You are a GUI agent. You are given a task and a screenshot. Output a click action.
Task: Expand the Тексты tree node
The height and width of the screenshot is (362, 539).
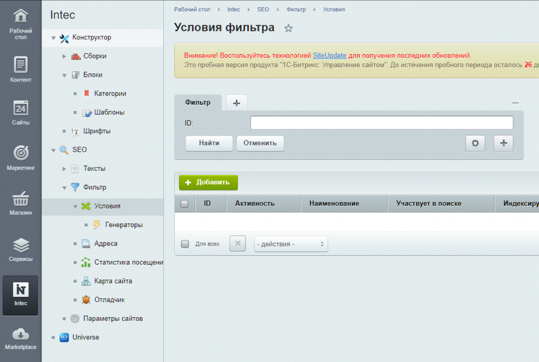[x=64, y=169]
